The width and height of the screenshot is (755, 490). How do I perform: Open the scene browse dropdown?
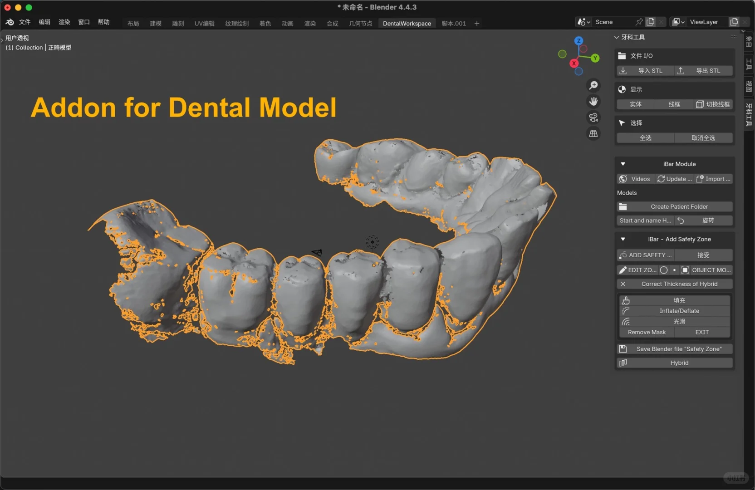(583, 22)
